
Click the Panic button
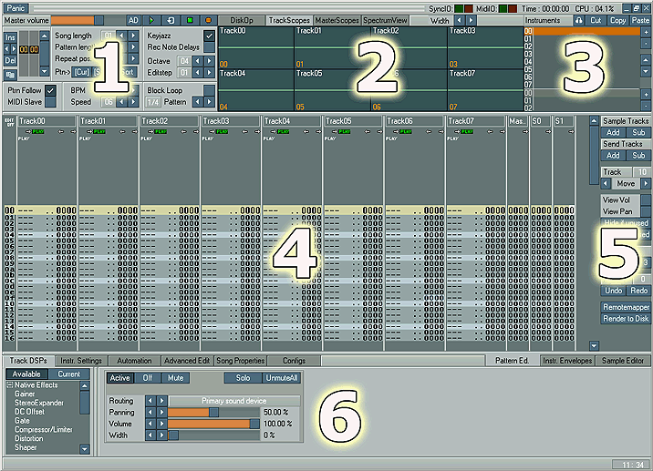16,8
